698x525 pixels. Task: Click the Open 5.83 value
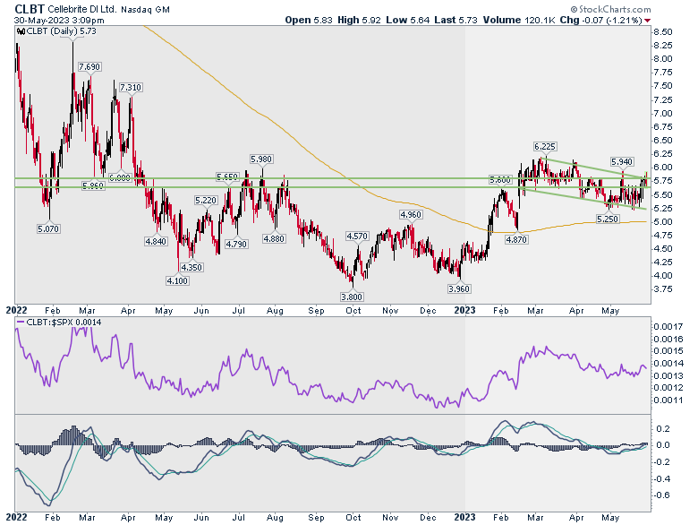(x=309, y=20)
